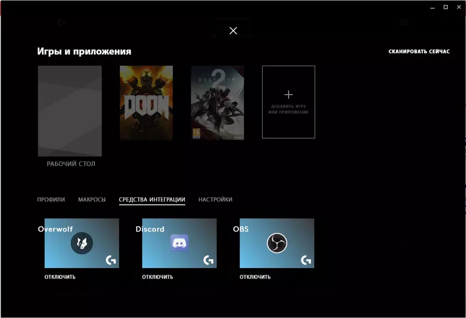Switch to the Профили tab
The width and height of the screenshot is (466, 318).
click(51, 200)
